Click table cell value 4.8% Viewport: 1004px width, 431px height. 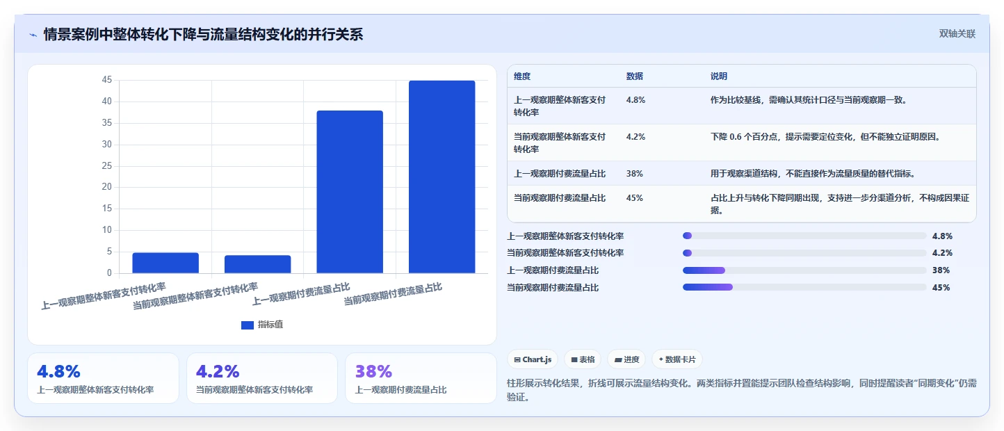tap(636, 100)
